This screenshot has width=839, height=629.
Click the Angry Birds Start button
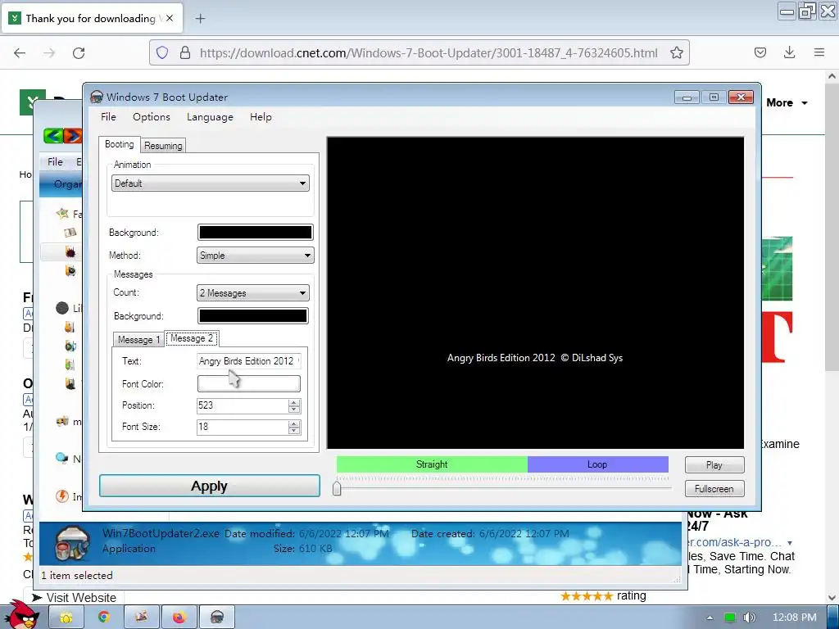(22, 615)
